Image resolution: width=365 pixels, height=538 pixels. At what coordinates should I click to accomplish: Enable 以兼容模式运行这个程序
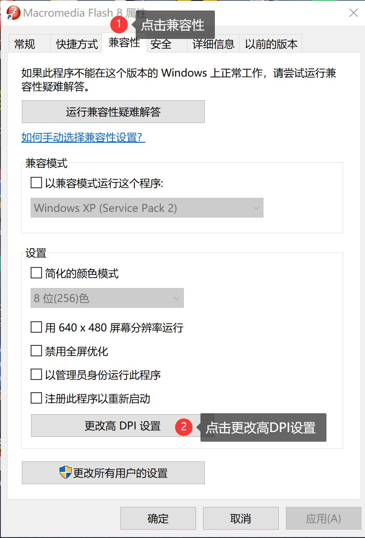[x=36, y=183]
